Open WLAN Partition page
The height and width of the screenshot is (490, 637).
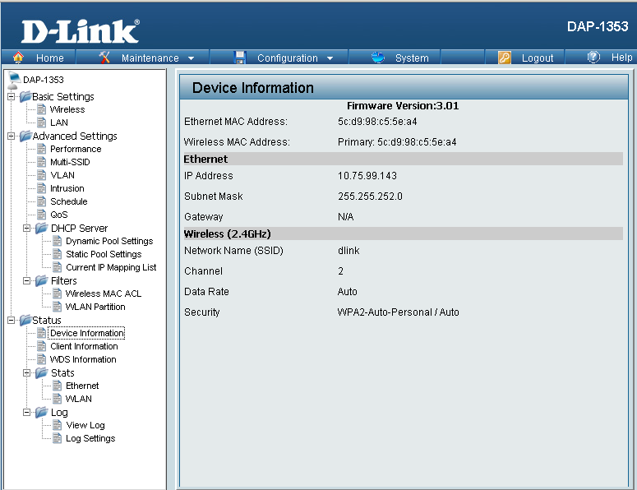coord(95,307)
